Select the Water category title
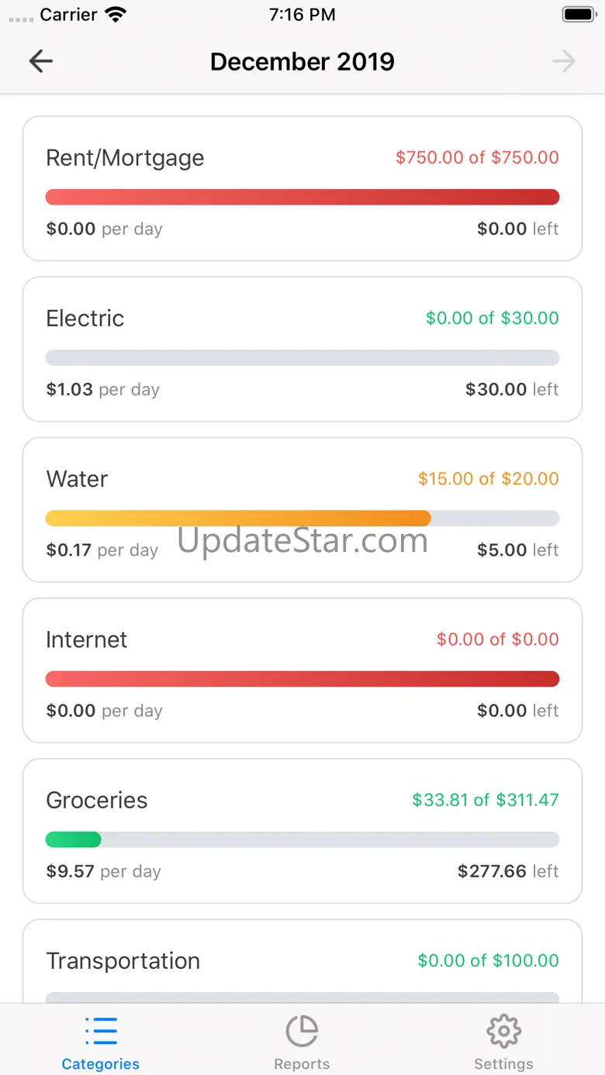 (x=77, y=479)
